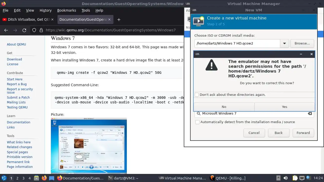Click the removable drive eject tray icon
324x182 pixels.
(x=278, y=178)
